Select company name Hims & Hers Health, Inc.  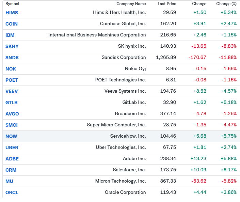click(x=119, y=12)
